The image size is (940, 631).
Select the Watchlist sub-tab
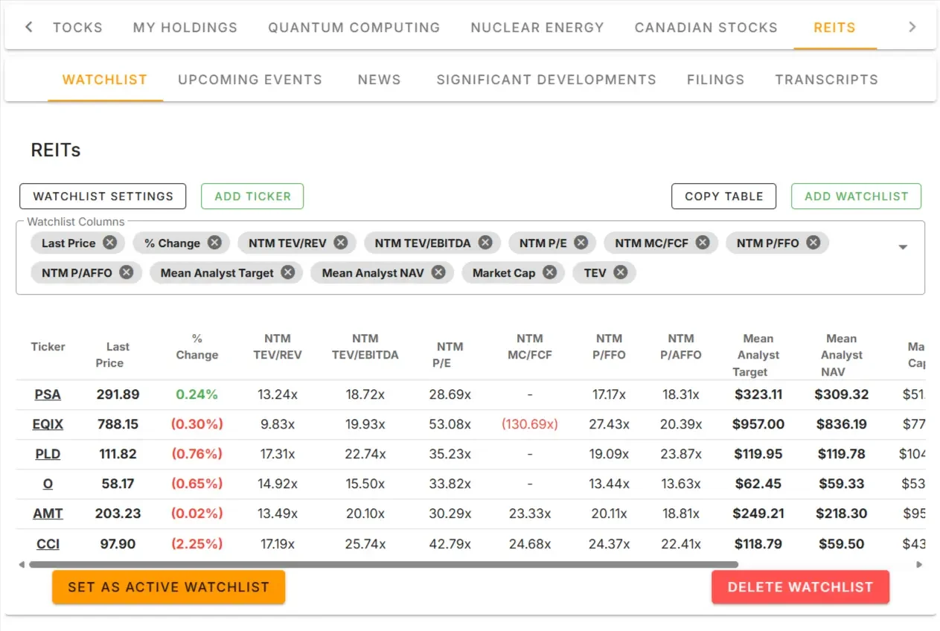pyautogui.click(x=105, y=80)
